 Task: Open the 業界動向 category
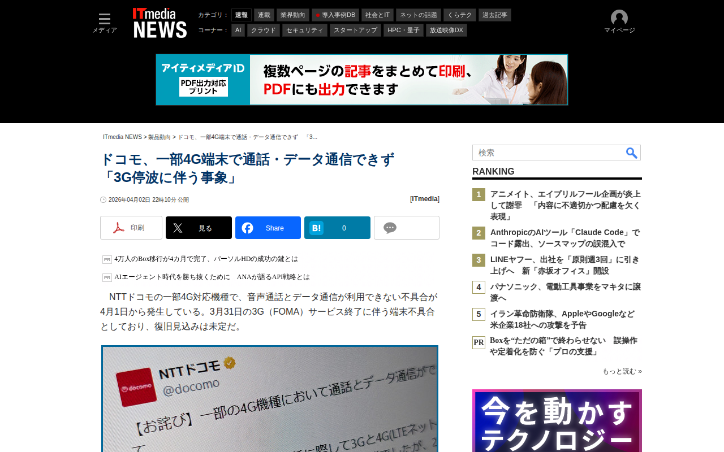click(293, 15)
